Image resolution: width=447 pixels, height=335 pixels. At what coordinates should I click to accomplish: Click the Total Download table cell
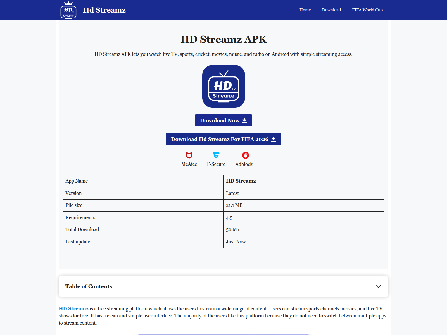pyautogui.click(x=143, y=230)
